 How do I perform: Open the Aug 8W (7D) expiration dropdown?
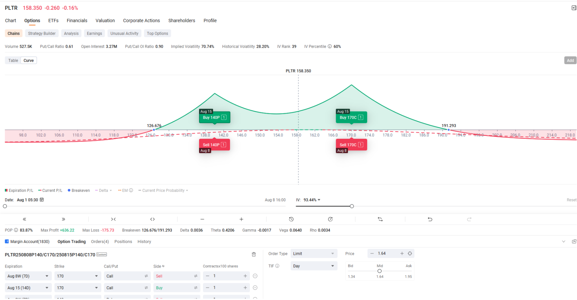[28, 276]
